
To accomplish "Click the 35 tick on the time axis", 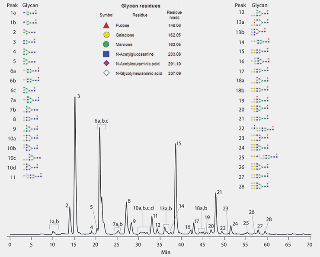I will click(159, 244).
